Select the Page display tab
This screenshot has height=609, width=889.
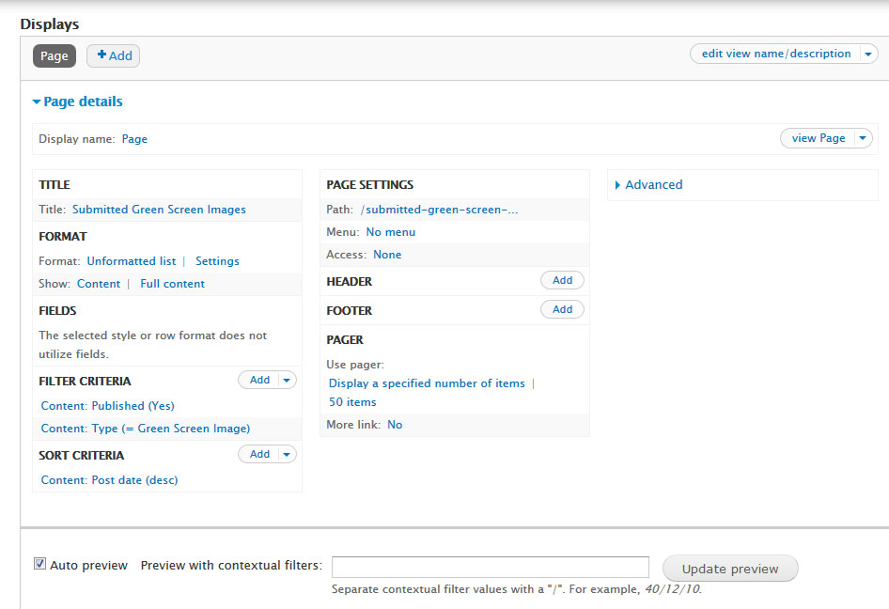click(55, 55)
